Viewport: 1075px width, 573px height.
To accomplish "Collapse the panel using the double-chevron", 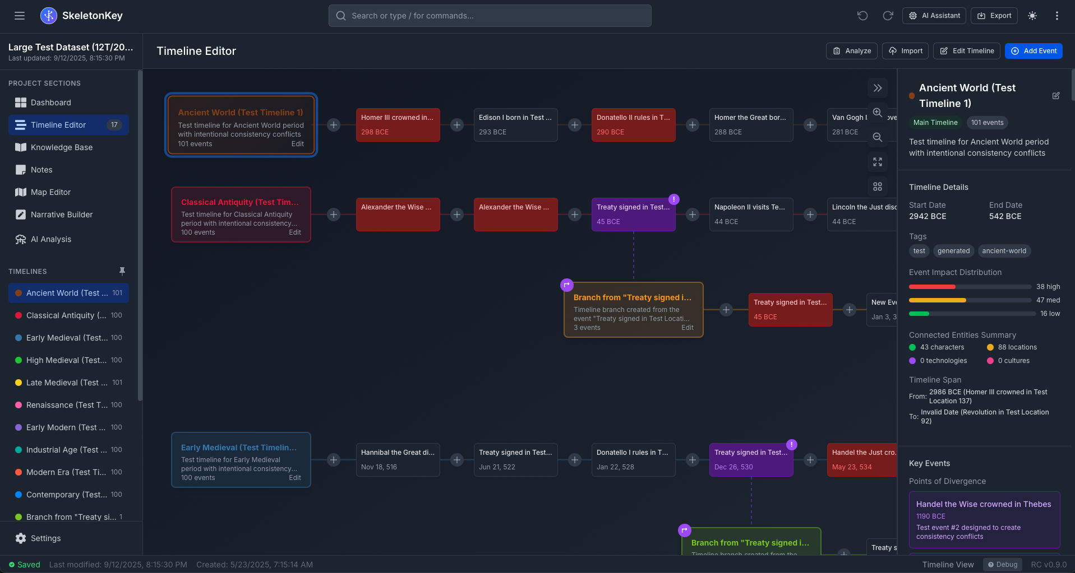I will click(878, 88).
